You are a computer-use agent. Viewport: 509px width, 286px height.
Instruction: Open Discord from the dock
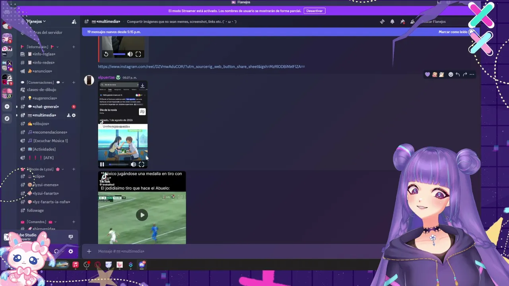(x=142, y=265)
